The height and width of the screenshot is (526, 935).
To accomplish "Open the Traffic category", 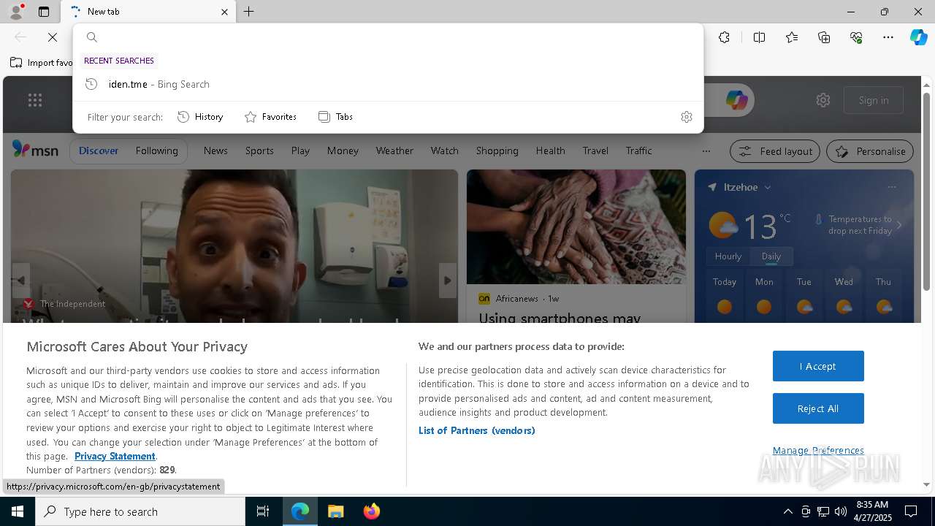I will pos(638,150).
